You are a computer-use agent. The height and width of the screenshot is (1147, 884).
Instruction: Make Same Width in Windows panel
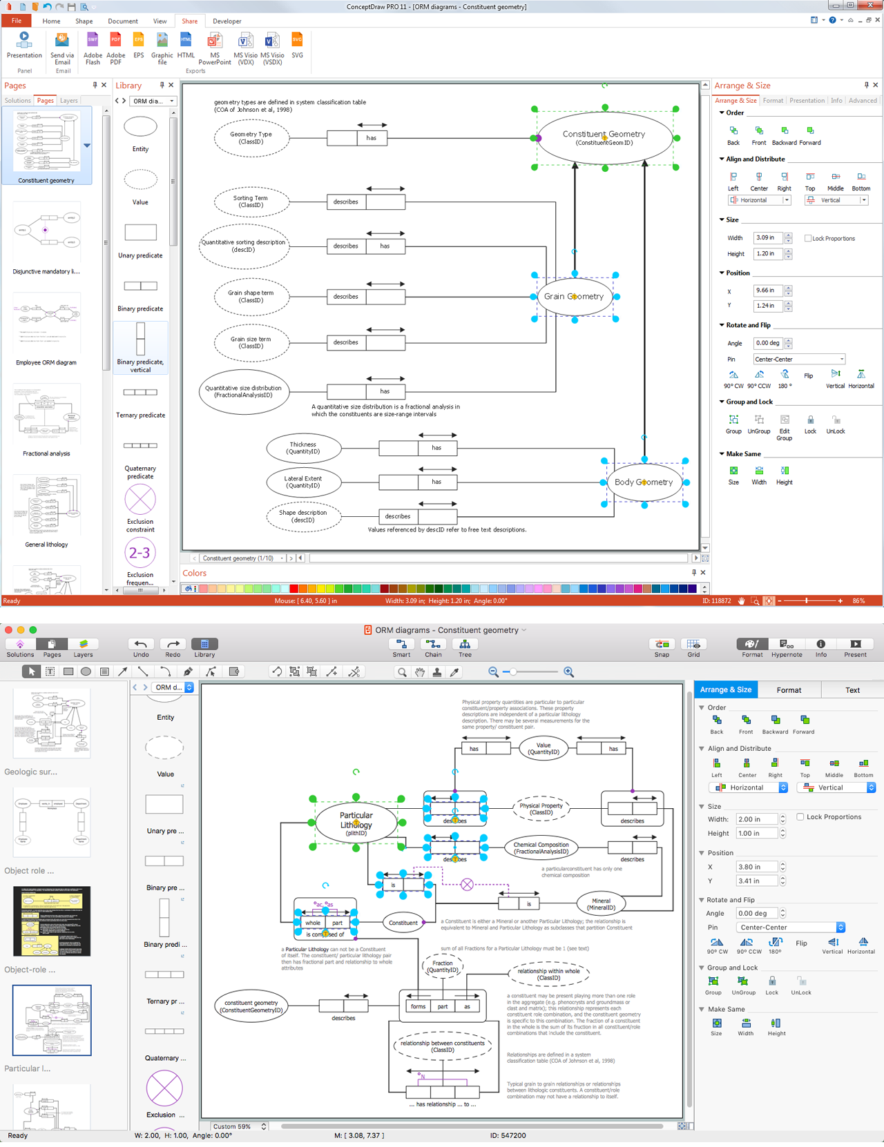point(759,476)
